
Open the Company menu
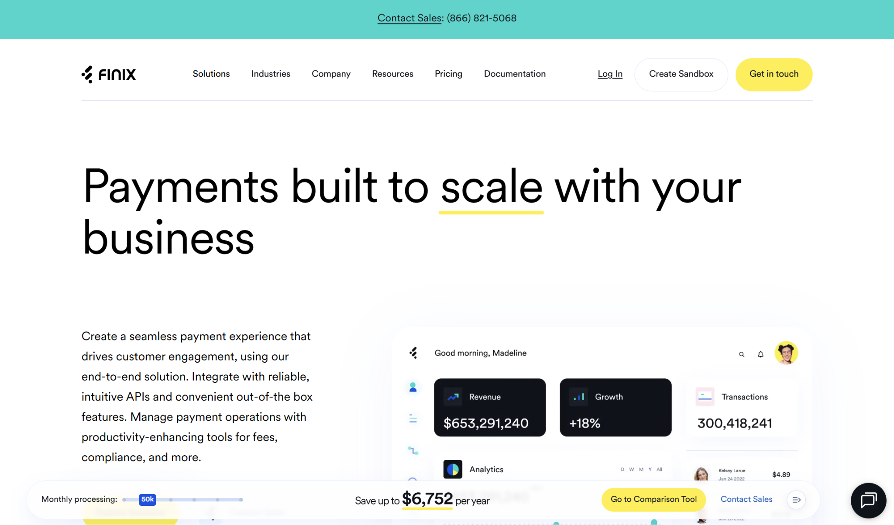pyautogui.click(x=331, y=74)
